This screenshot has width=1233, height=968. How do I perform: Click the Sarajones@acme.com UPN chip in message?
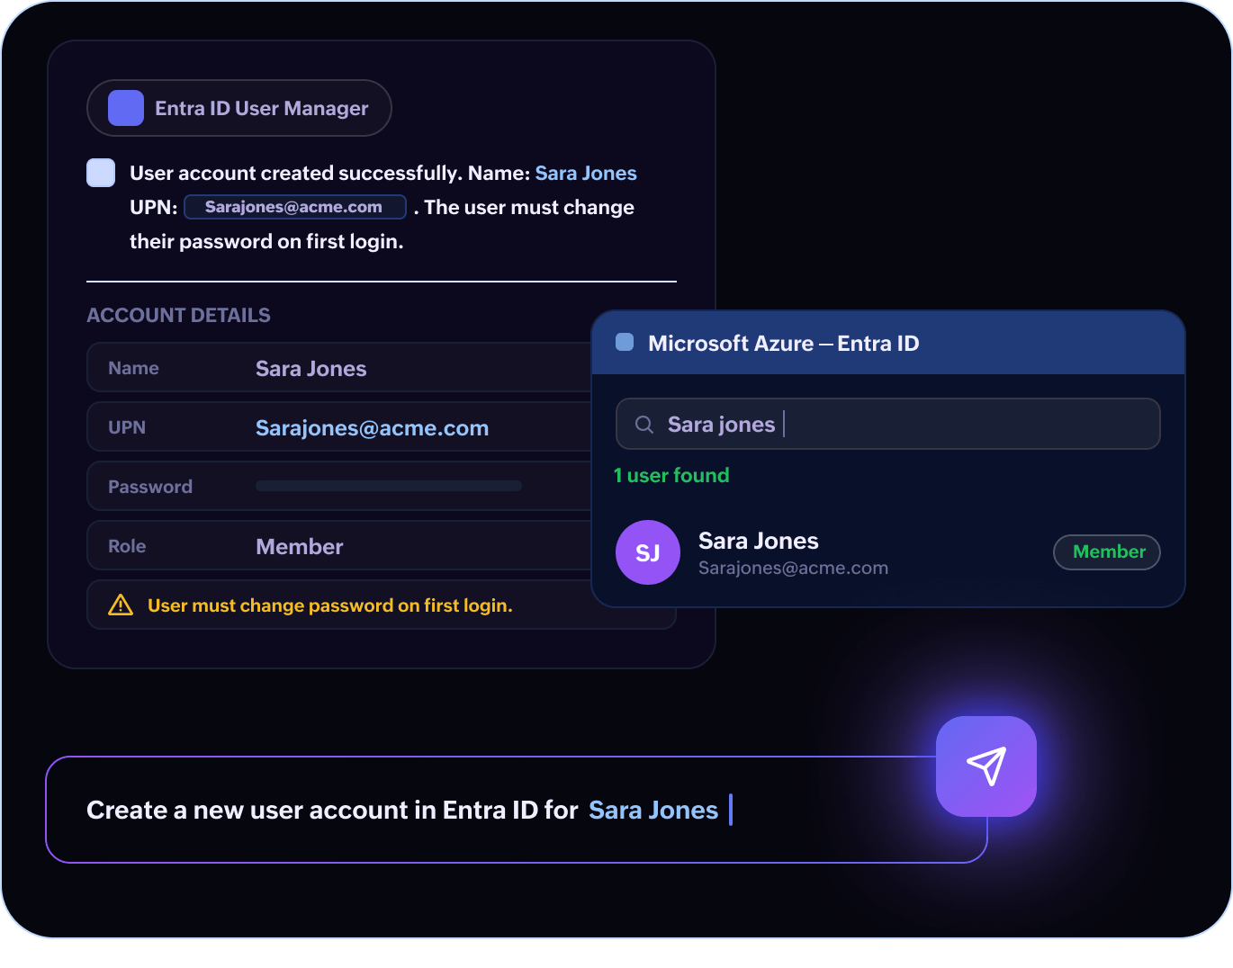(x=295, y=207)
